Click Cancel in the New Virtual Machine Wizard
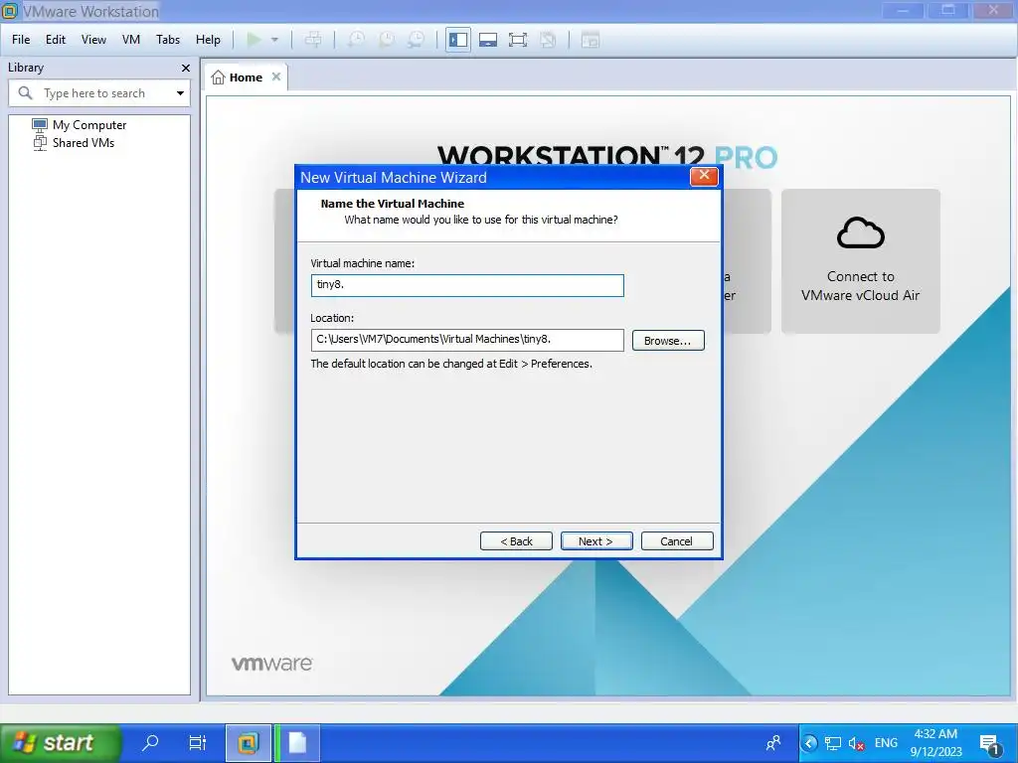Viewport: 1018px width, 763px height. 676,541
